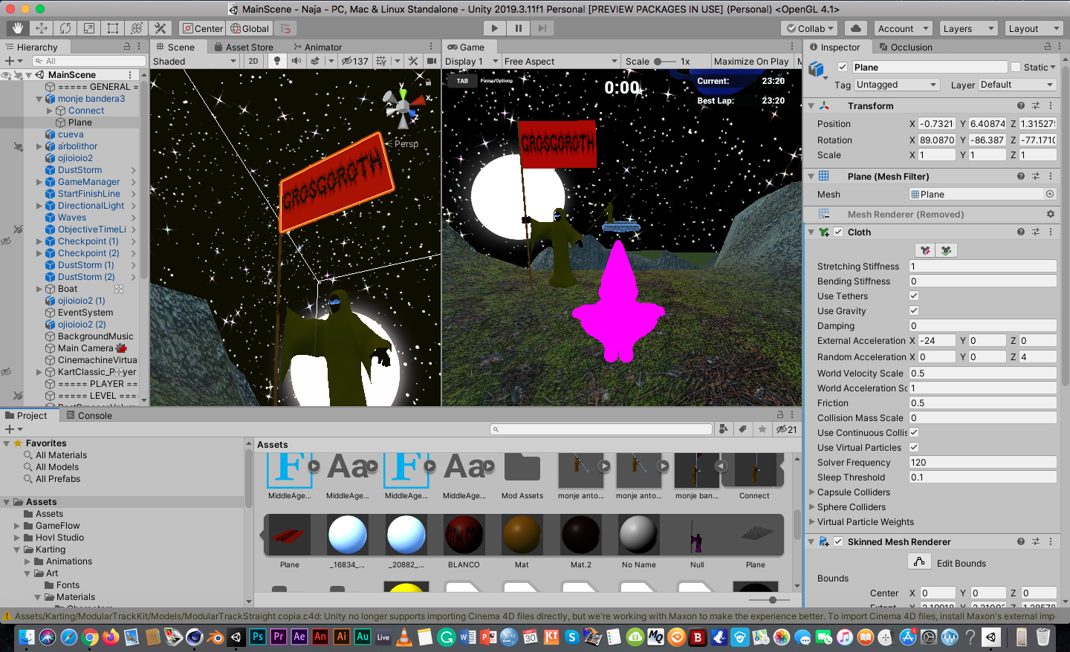Open the cloud services button
The width and height of the screenshot is (1070, 652).
point(856,28)
